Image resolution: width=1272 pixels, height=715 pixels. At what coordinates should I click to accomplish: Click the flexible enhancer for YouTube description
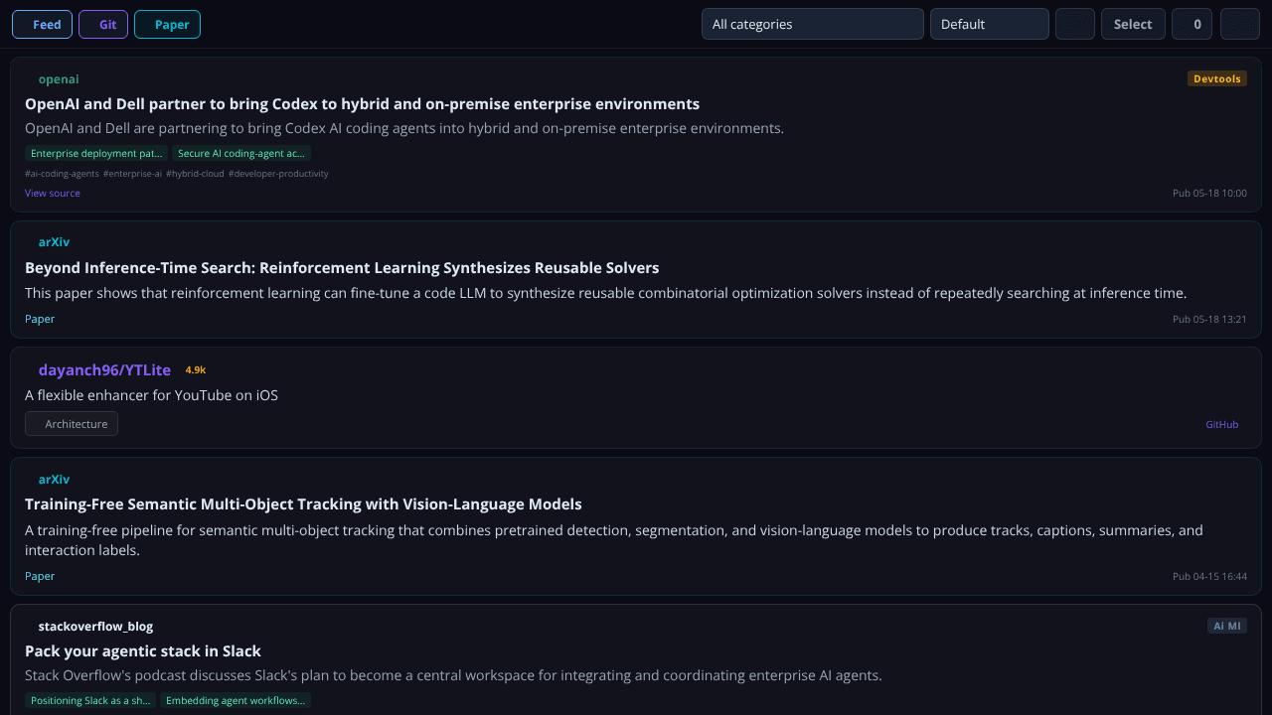pyautogui.click(x=151, y=395)
